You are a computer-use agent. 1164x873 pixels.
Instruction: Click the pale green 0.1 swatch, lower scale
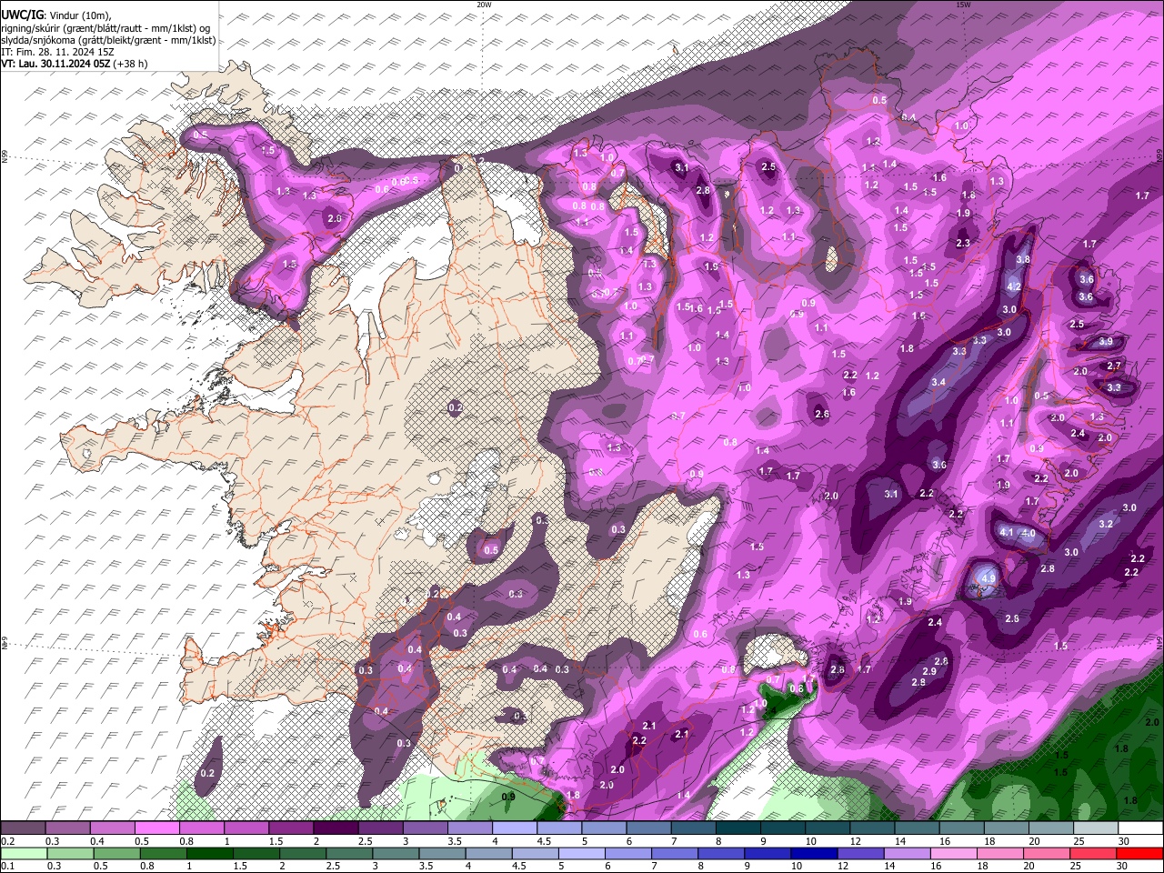click(x=25, y=854)
